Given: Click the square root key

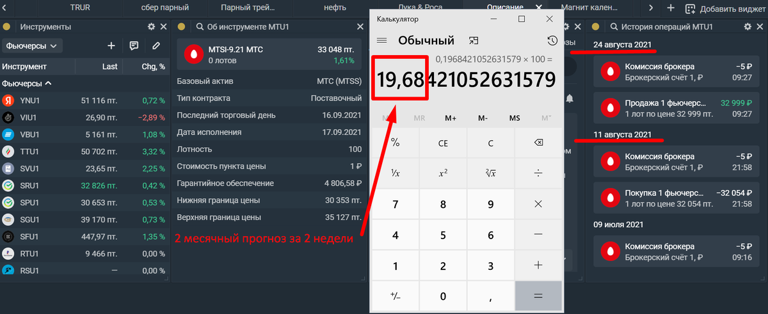Looking at the screenshot, I should [491, 173].
